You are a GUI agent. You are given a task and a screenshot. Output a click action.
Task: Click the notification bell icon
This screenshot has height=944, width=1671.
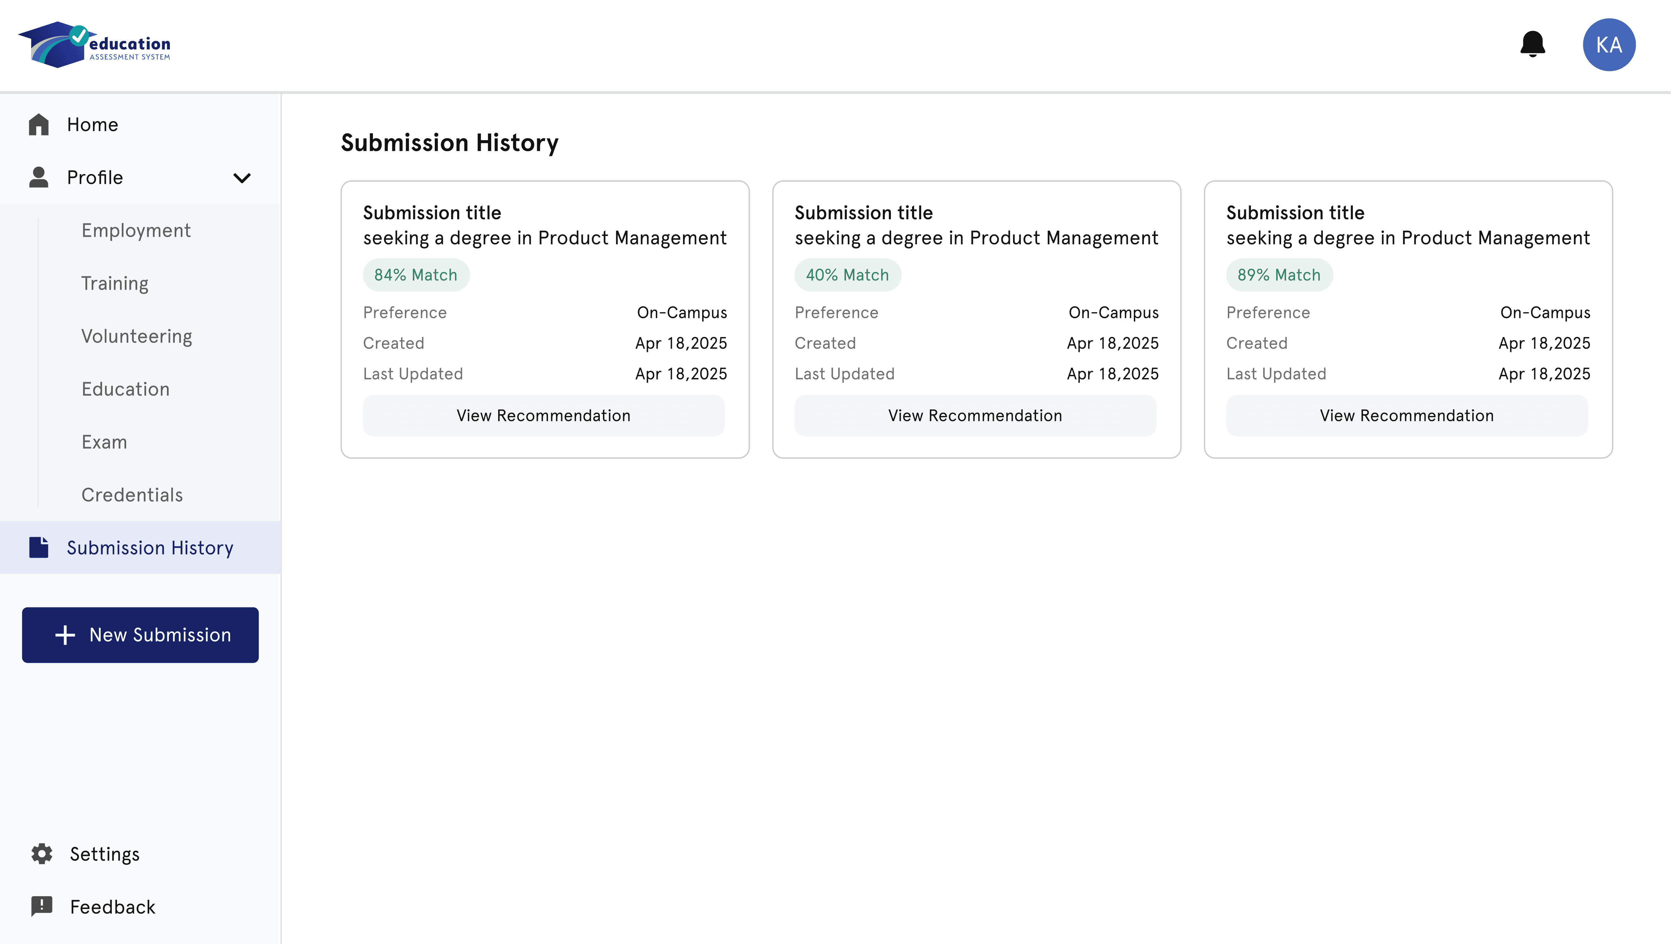coord(1532,44)
